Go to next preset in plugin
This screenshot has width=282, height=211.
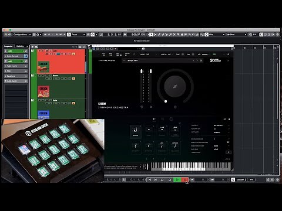coord(197,60)
